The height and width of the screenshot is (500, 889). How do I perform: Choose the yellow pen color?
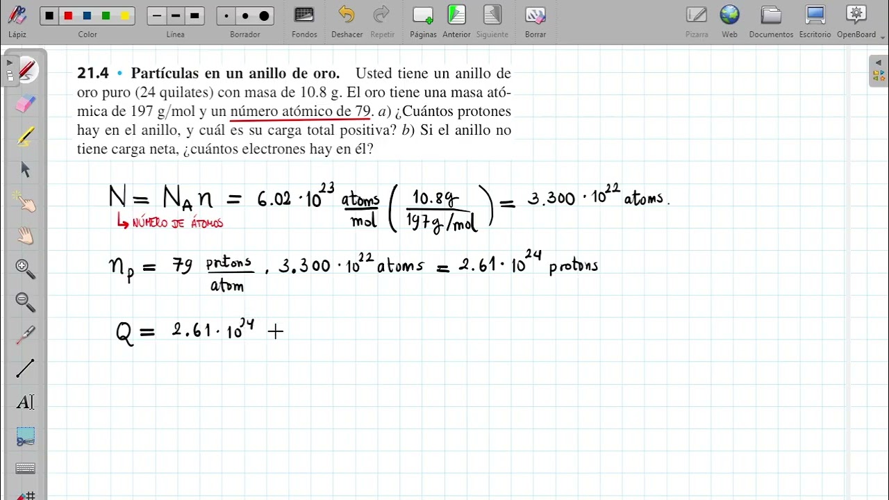click(125, 16)
